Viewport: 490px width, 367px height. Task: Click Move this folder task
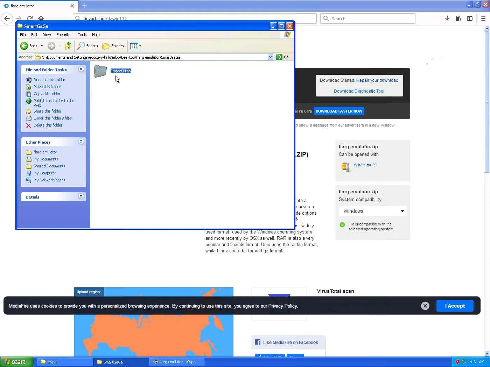point(47,87)
